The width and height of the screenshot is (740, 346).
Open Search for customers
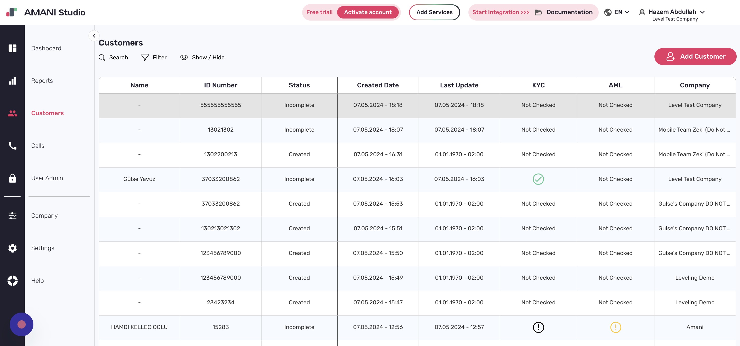tap(114, 58)
